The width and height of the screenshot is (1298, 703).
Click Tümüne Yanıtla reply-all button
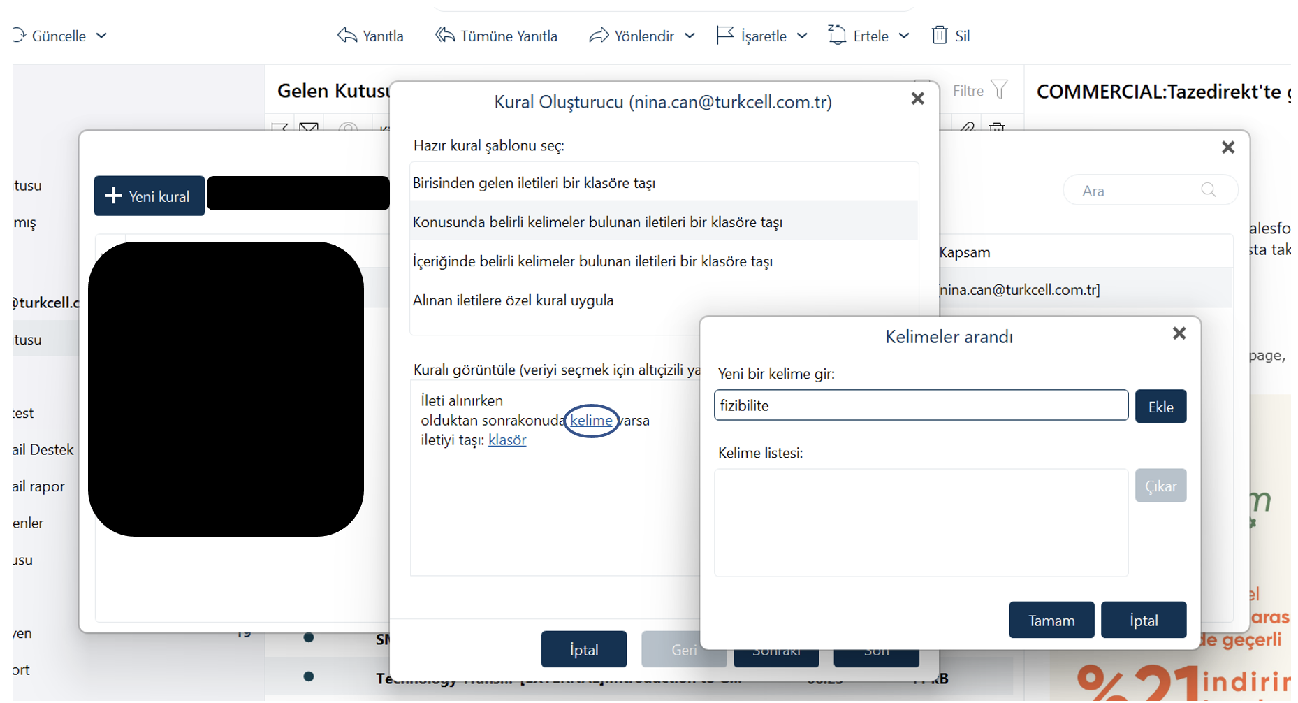(x=496, y=36)
